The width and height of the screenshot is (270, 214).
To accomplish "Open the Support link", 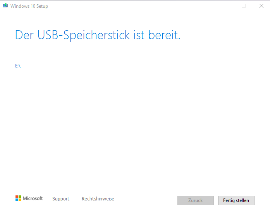I will click(61, 199).
